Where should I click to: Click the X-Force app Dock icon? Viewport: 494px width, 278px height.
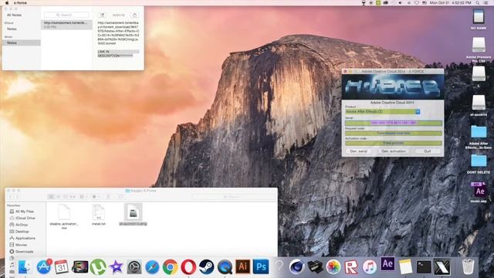point(442,267)
